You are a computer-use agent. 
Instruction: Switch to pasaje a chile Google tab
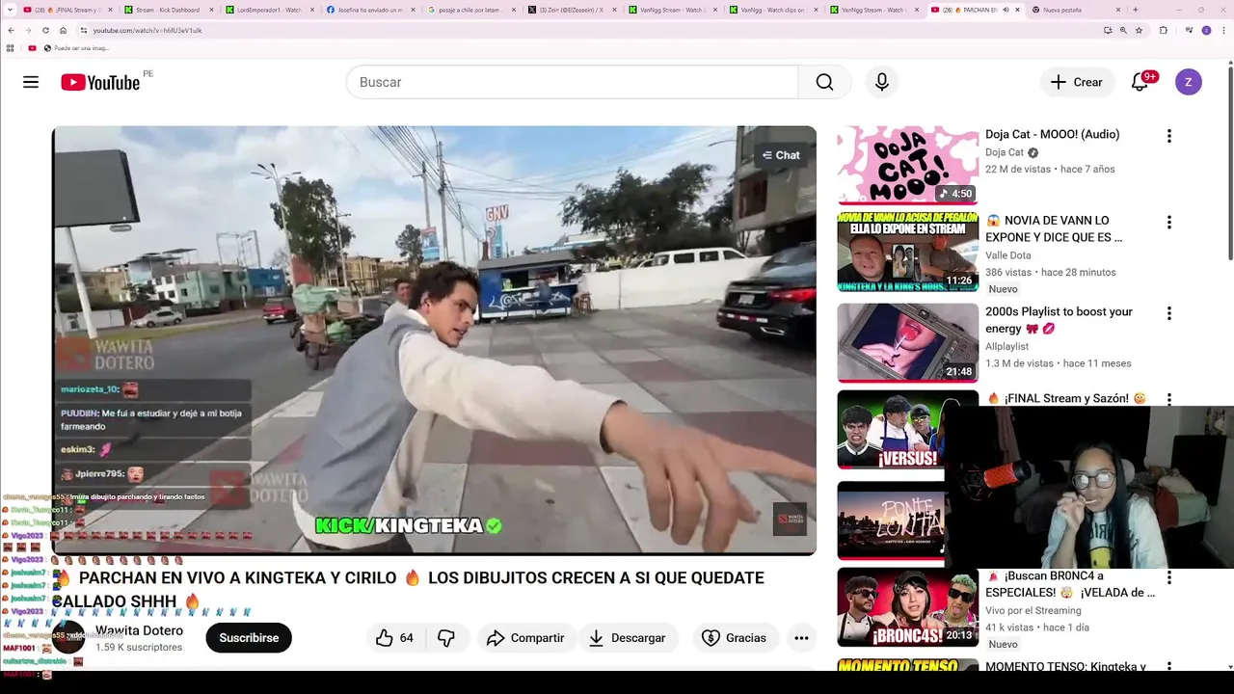pyautogui.click(x=470, y=10)
